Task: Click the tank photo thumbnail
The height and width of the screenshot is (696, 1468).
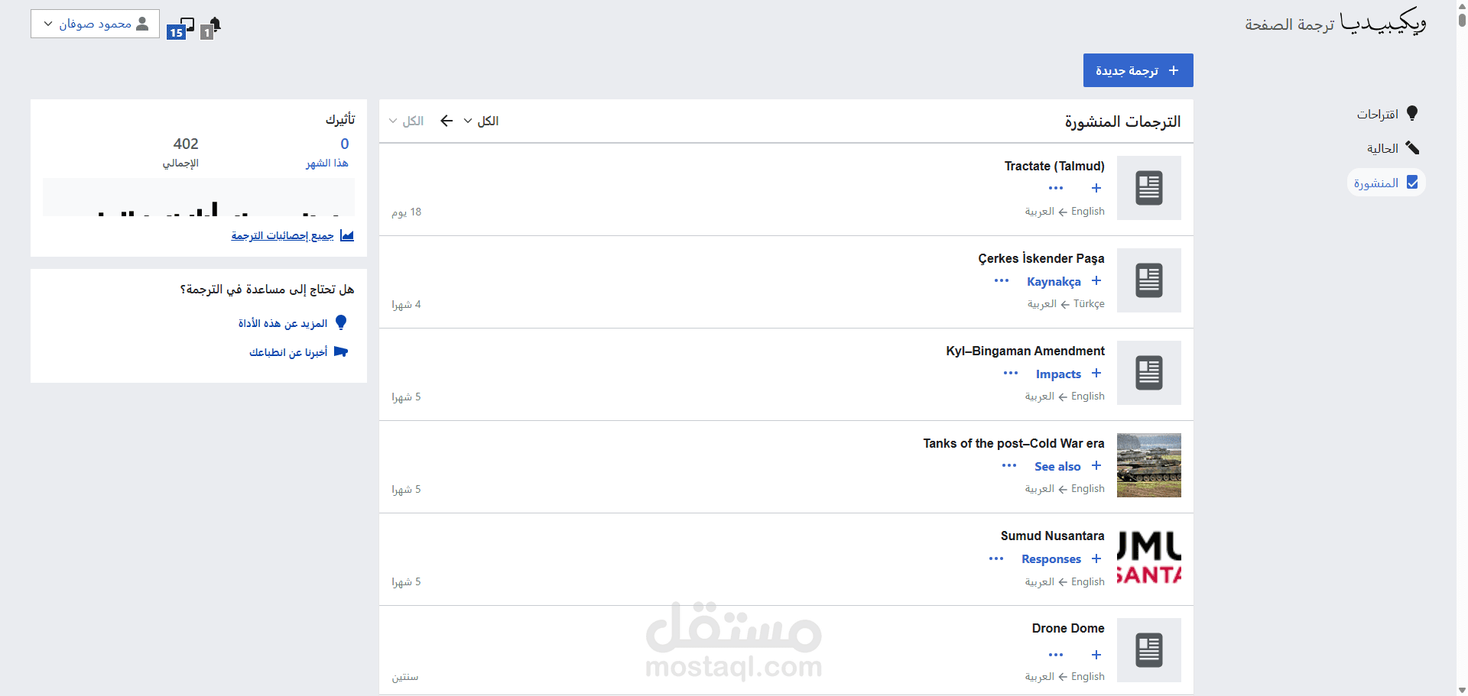Action: 1148,465
